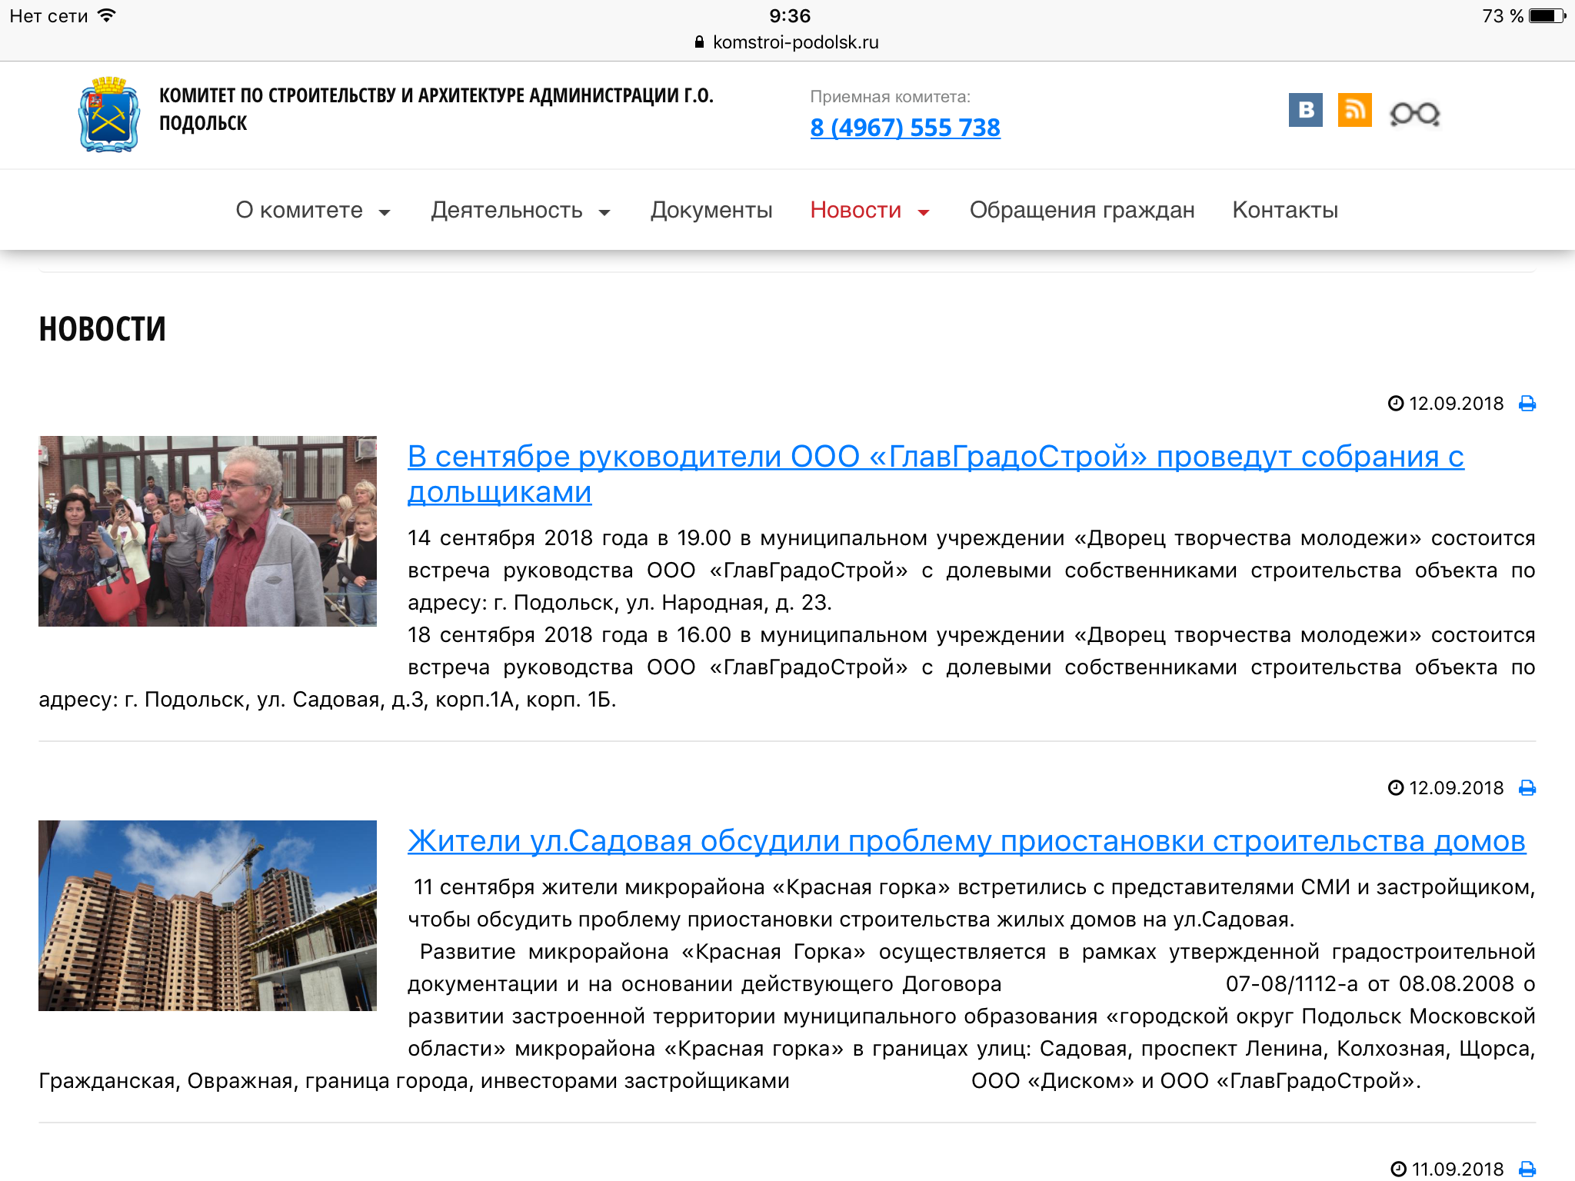Open the Контакты menu item
This screenshot has height=1181, width=1575.
click(x=1284, y=210)
